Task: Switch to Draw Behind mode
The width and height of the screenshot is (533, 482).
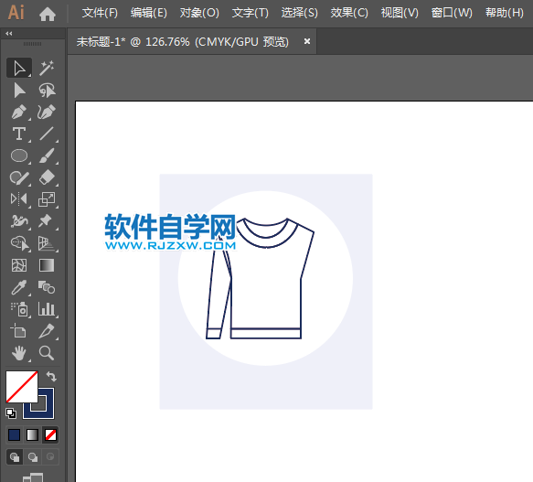Action: pyautogui.click(x=33, y=456)
